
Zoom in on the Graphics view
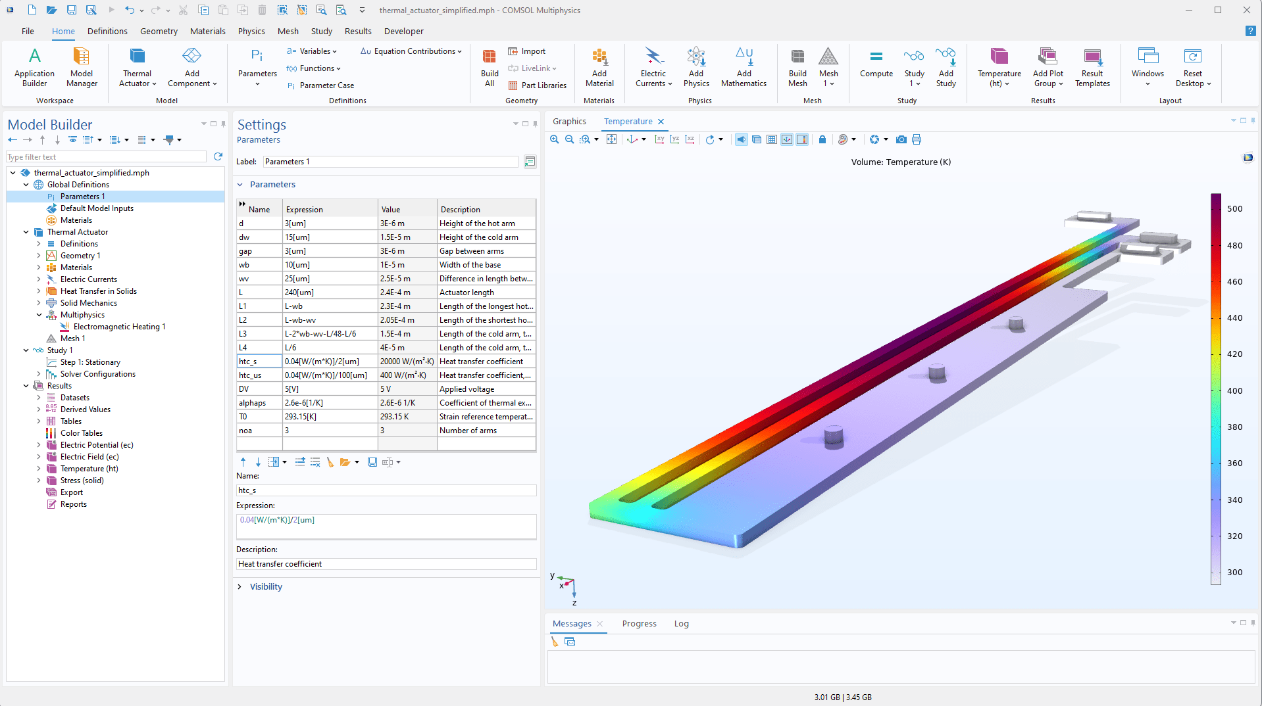(x=555, y=139)
